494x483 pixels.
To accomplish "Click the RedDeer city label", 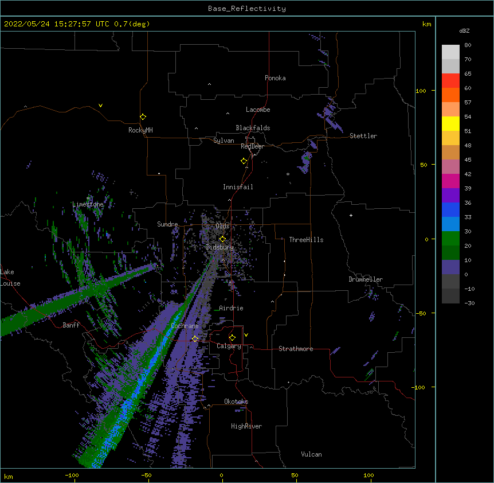I will click(252, 146).
